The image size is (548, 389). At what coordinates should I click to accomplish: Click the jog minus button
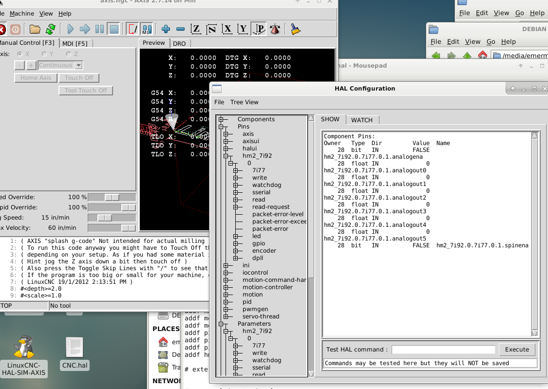19,65
